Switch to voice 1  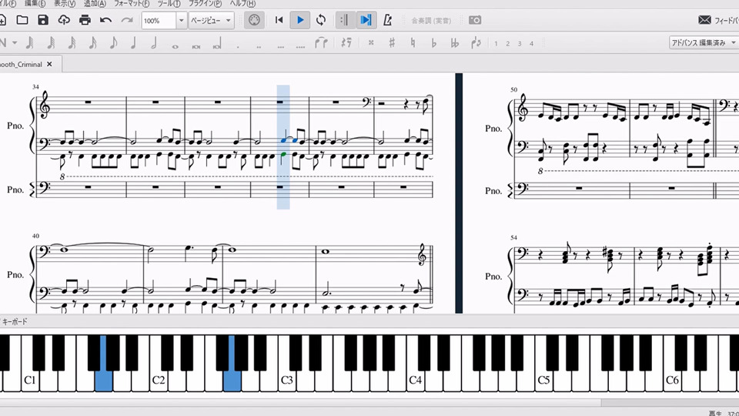click(x=496, y=43)
